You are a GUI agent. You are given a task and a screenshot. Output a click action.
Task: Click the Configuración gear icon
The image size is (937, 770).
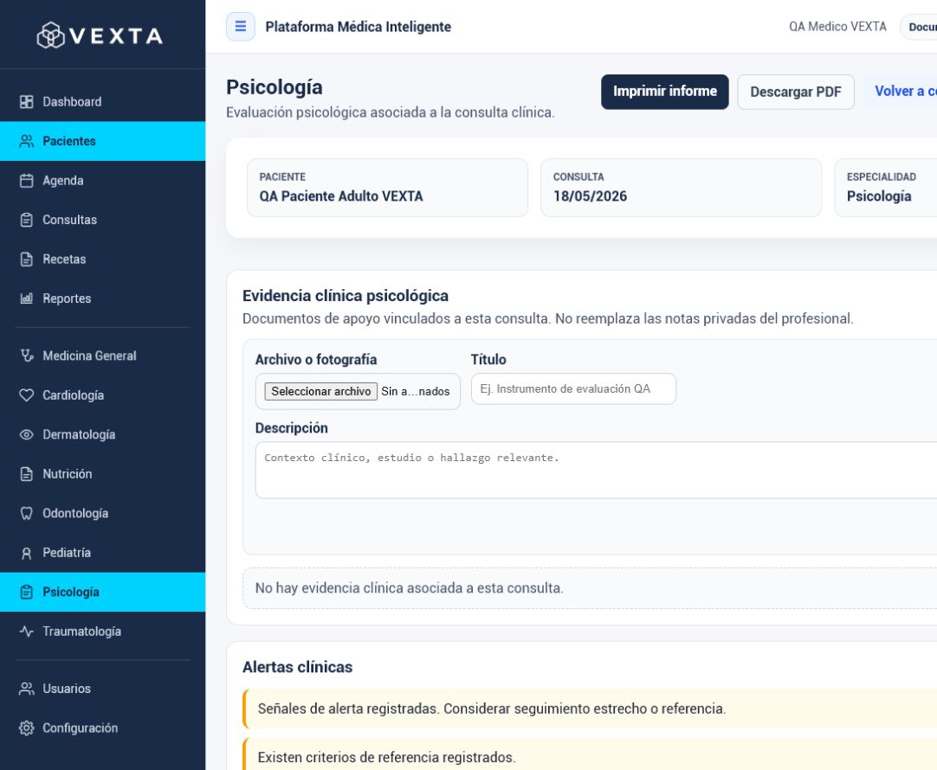(x=26, y=728)
